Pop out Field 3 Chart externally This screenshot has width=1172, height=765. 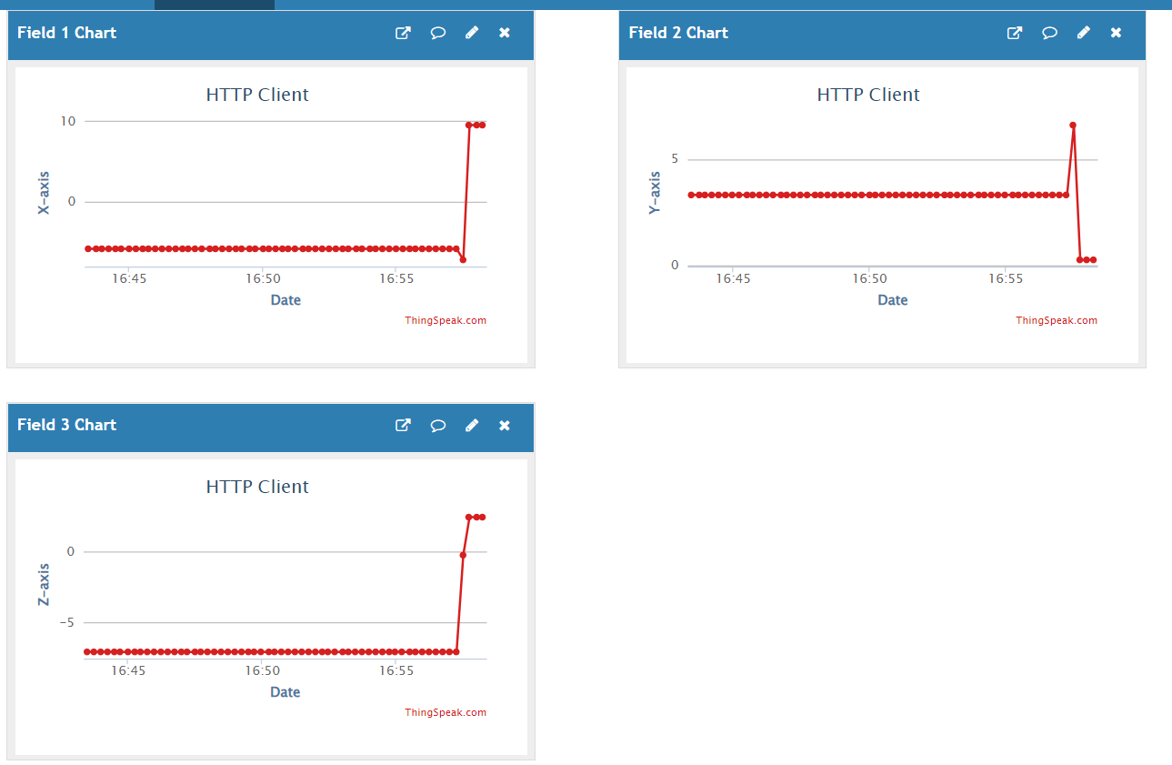[x=403, y=425]
